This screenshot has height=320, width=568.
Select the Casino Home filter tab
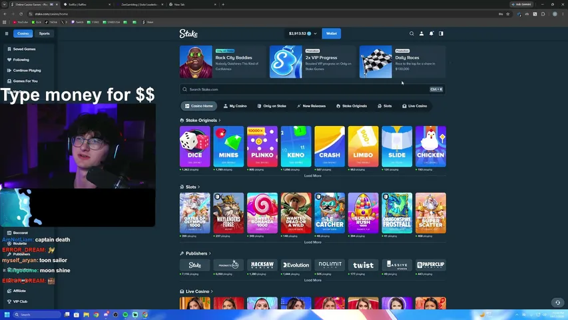(199, 106)
